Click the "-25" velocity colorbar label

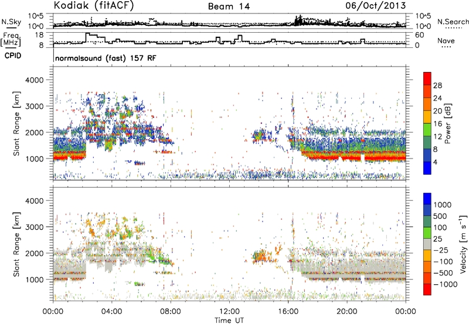(x=441, y=250)
